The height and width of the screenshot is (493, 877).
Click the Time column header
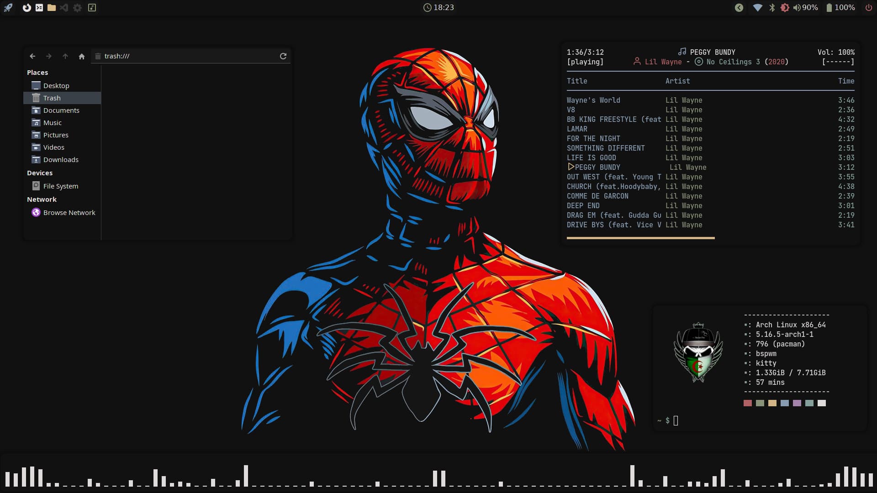tap(846, 81)
